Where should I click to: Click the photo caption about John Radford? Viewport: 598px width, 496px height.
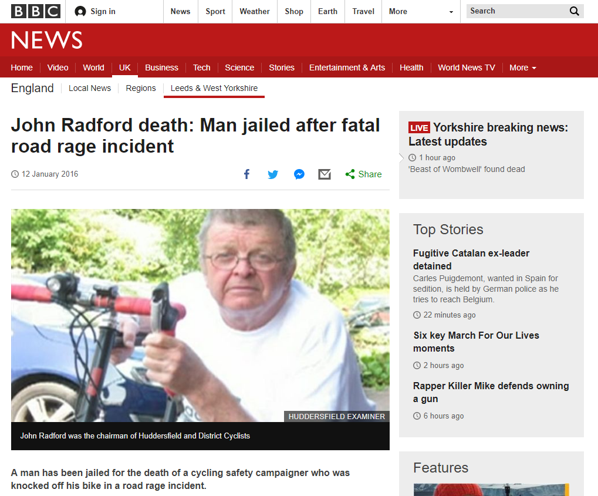coord(135,436)
